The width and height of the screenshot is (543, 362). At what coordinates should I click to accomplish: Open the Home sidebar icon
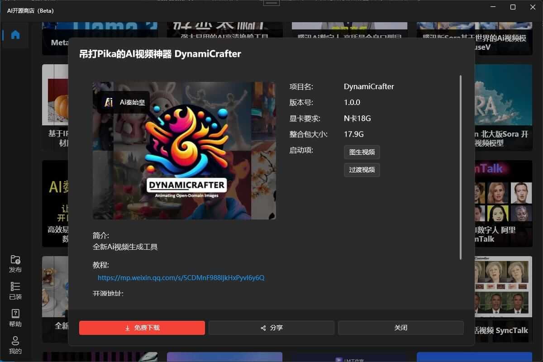[x=15, y=35]
